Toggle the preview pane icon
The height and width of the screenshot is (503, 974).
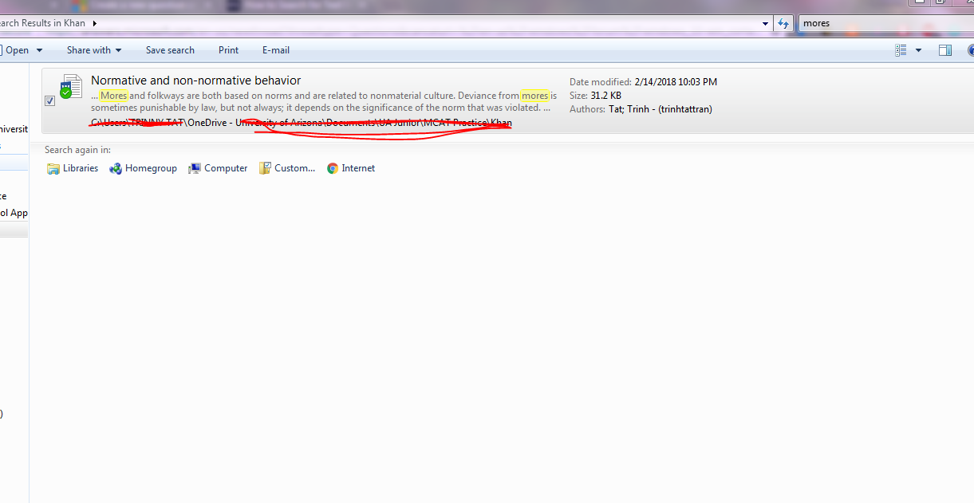pos(945,50)
